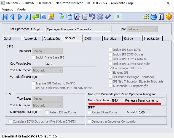Click the cancel X icon in toolbar
The width and height of the screenshot is (174, 138).
pyautogui.click(x=100, y=17)
